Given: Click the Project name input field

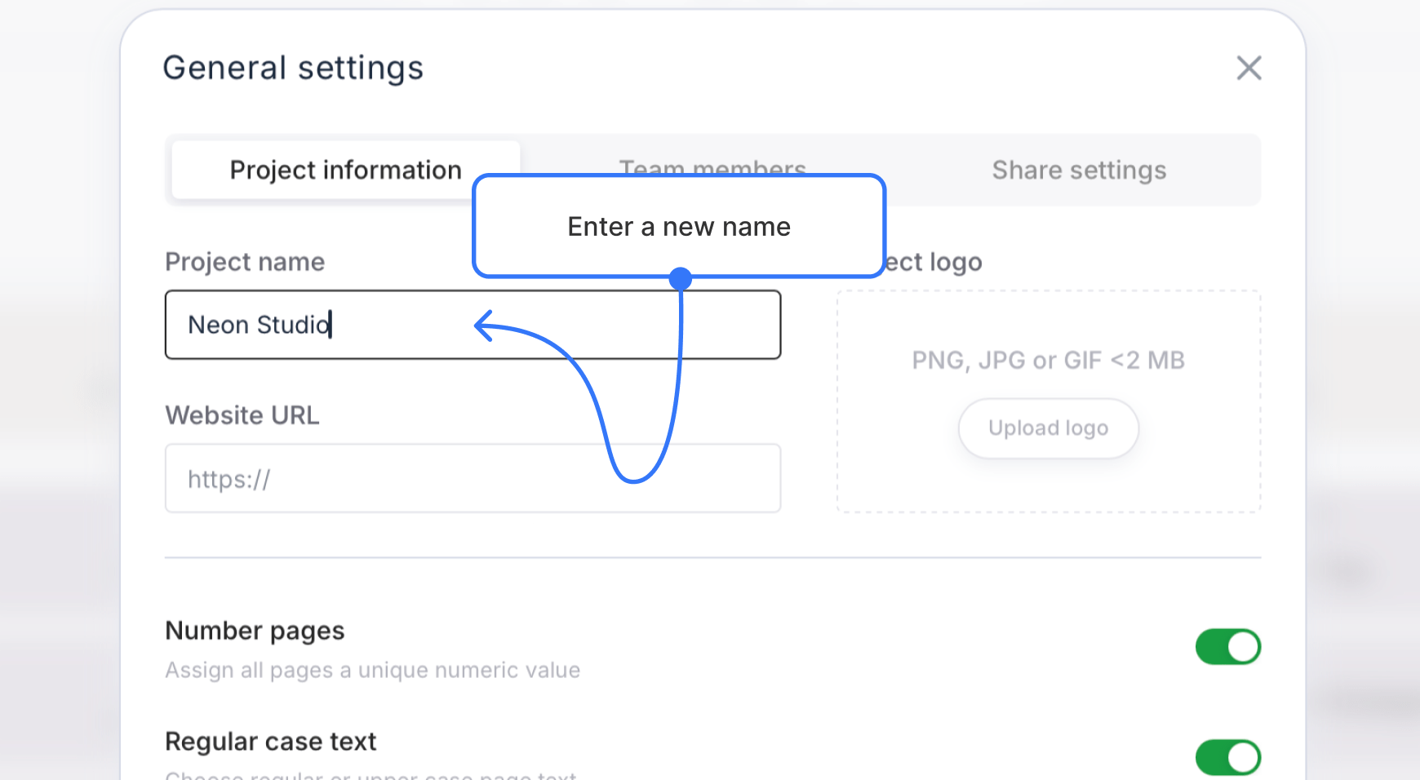Looking at the screenshot, I should [473, 324].
